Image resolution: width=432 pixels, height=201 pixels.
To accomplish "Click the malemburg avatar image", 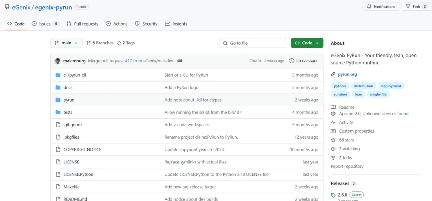I will (x=58, y=61).
